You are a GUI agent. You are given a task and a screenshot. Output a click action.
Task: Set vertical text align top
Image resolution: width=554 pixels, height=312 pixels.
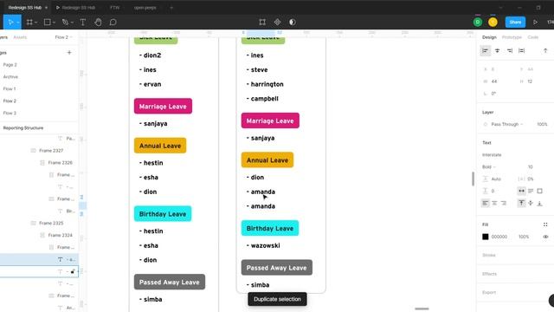[x=521, y=203]
